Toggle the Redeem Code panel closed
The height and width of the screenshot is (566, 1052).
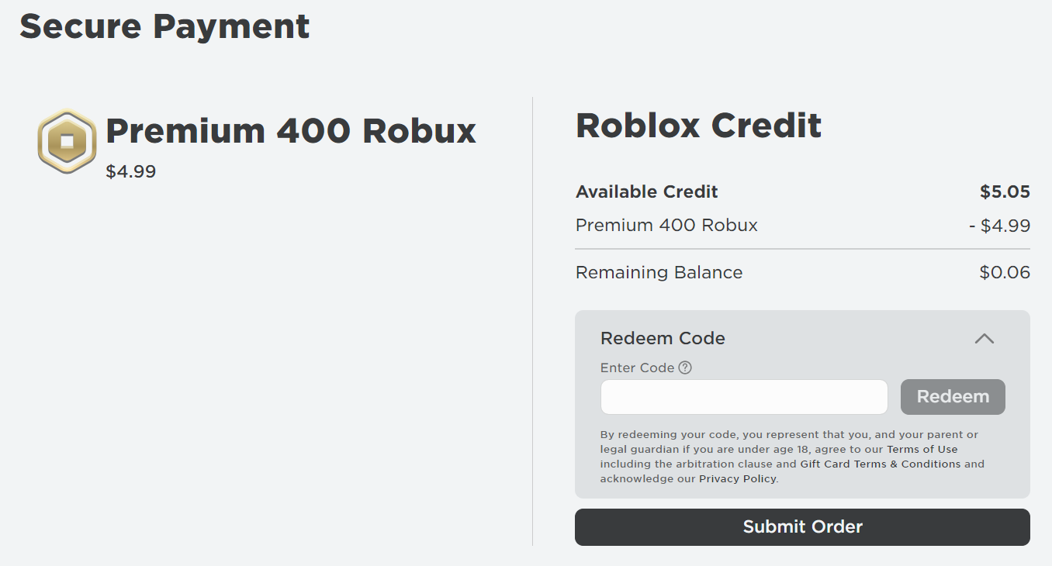click(x=985, y=339)
